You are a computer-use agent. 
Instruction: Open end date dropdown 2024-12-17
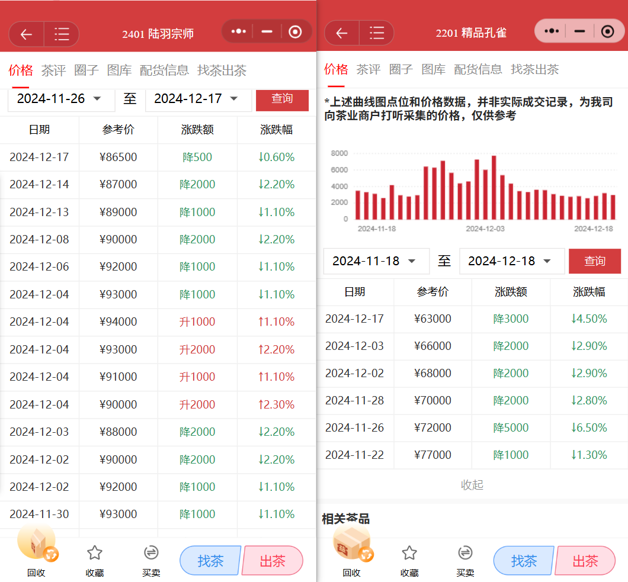point(198,99)
